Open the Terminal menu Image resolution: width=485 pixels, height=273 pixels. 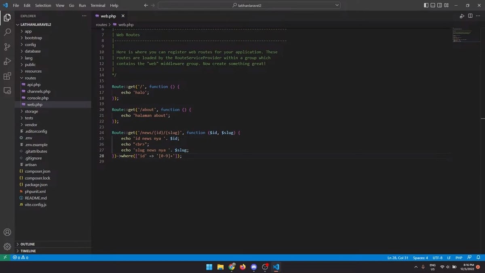pos(98,5)
